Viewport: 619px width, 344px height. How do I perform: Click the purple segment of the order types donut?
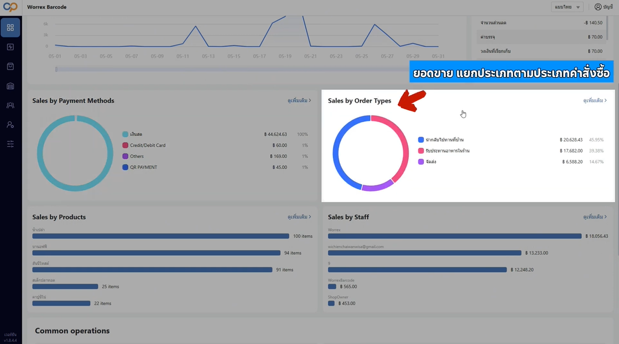pos(377,188)
